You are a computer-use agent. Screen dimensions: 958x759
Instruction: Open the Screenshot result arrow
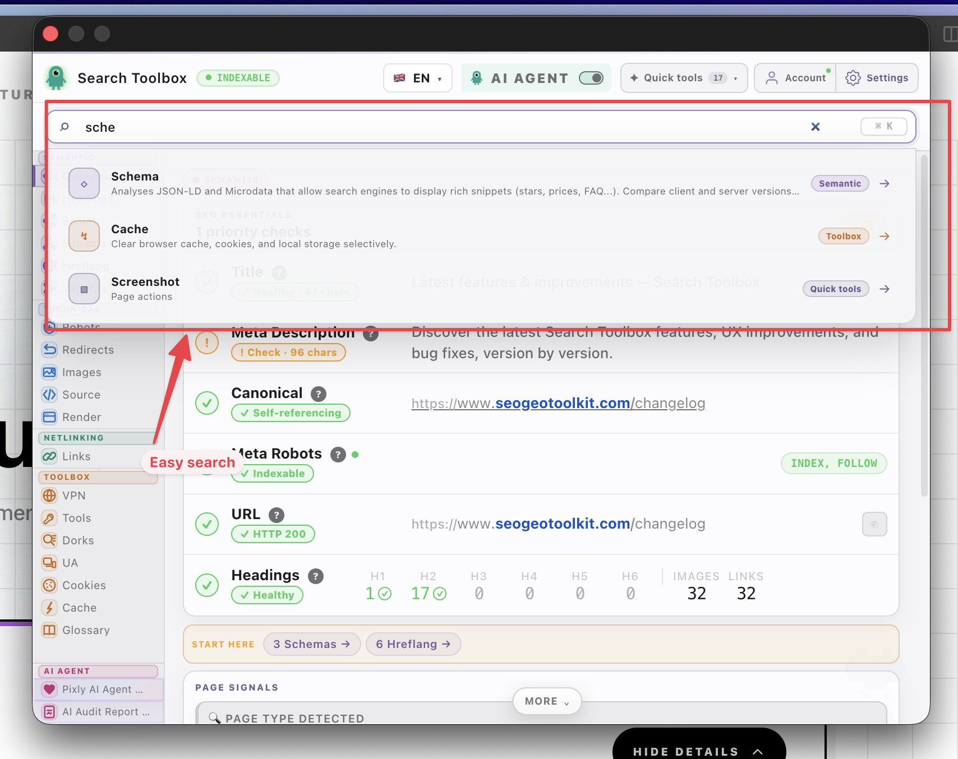[x=885, y=289]
